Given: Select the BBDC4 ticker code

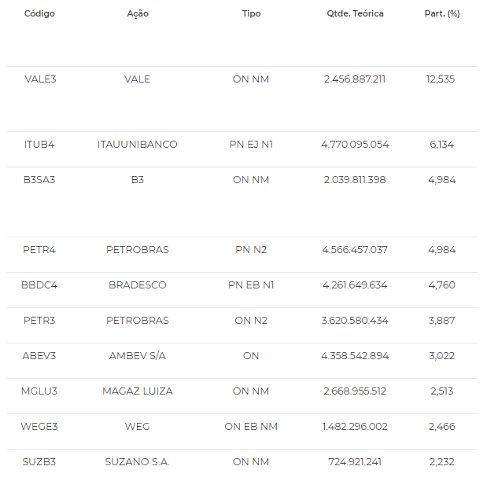Looking at the screenshot, I should [x=39, y=285].
